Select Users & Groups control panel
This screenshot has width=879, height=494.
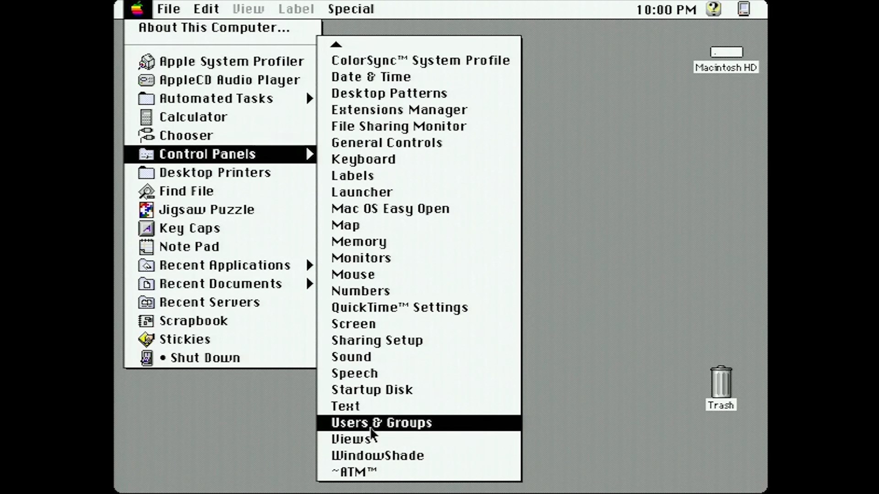coord(381,422)
